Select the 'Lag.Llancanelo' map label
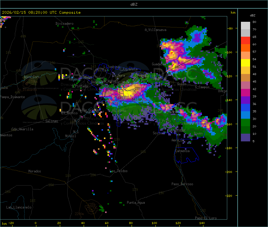 point(19,207)
